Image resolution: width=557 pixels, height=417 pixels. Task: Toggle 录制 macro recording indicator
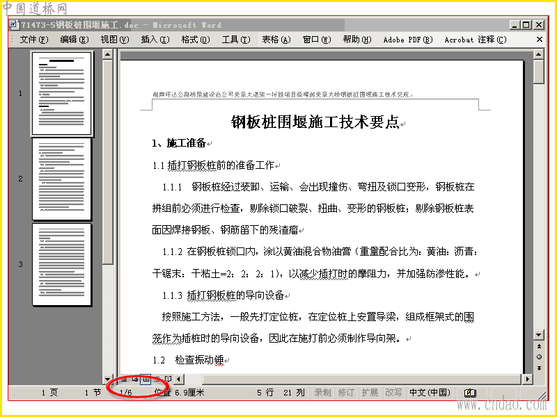[322, 393]
